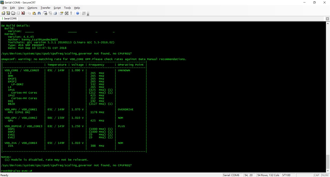330x177 pixels.
Task: Click the Print Screen toolbar icon
Action: 45,13
